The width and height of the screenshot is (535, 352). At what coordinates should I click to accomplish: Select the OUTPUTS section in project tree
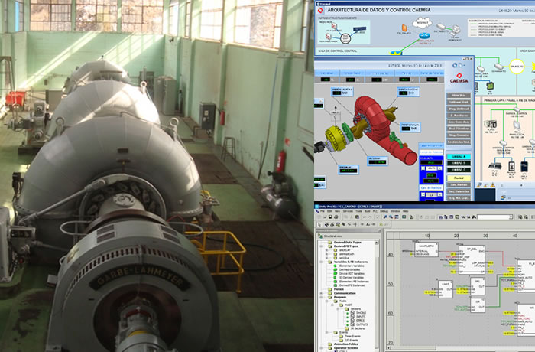tap(362, 324)
